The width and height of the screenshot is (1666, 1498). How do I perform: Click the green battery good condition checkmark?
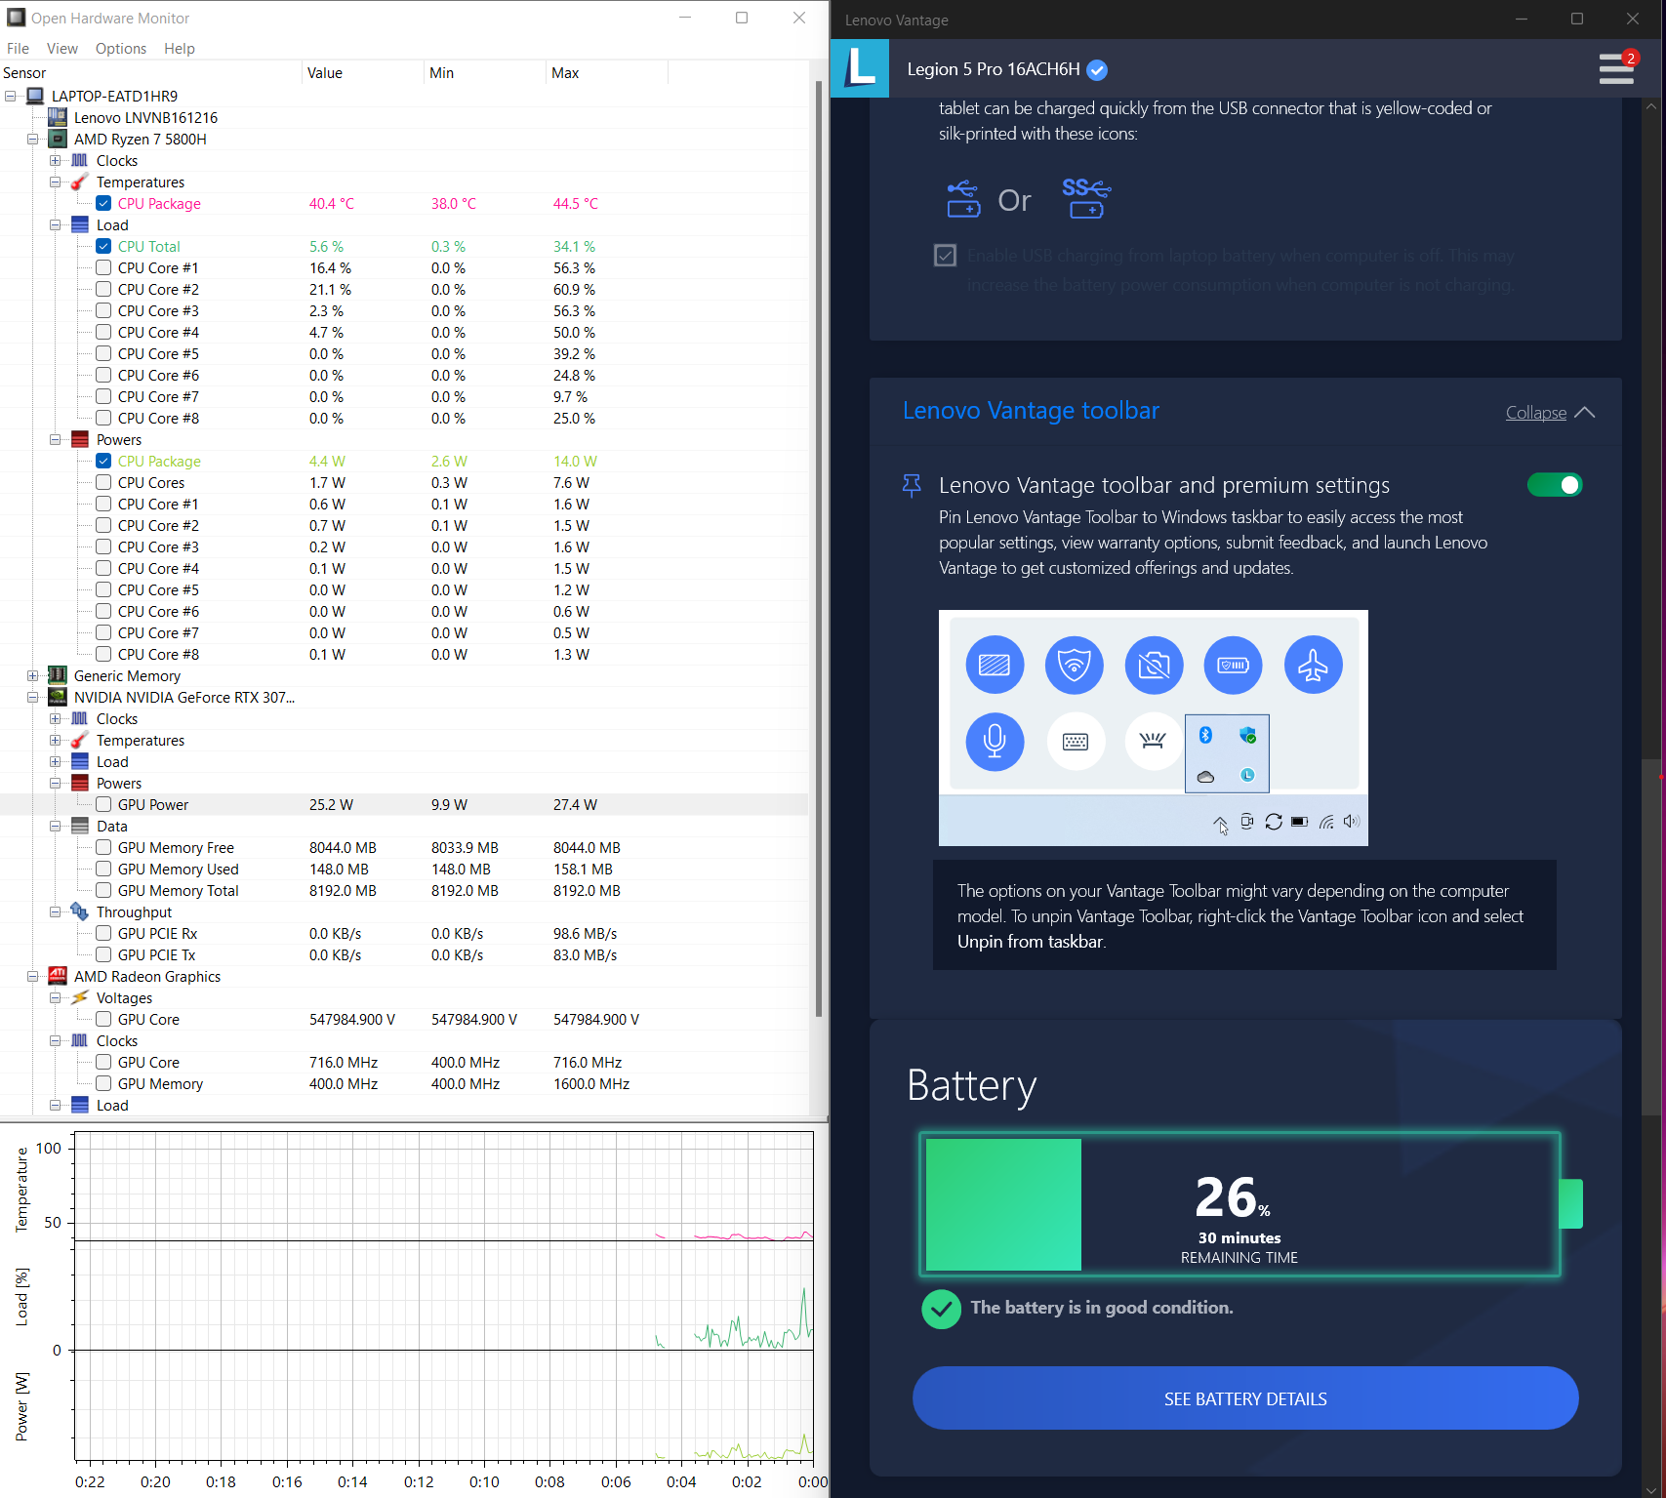pos(942,1309)
